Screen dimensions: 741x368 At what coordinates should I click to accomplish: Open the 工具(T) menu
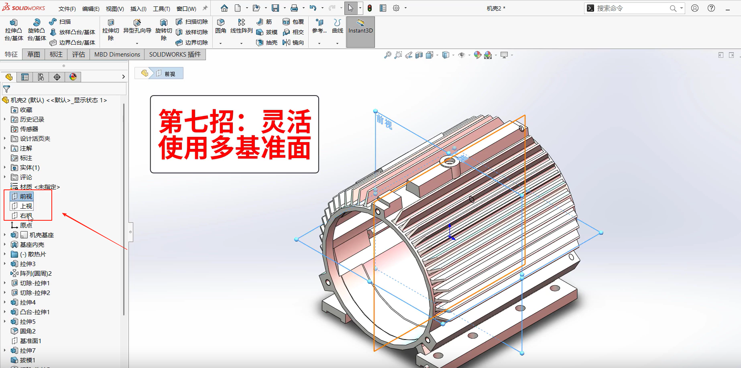tap(161, 8)
